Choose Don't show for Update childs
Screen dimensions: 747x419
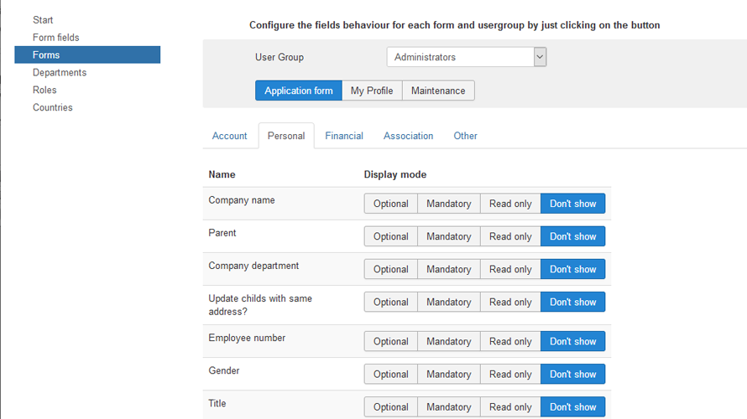click(572, 302)
